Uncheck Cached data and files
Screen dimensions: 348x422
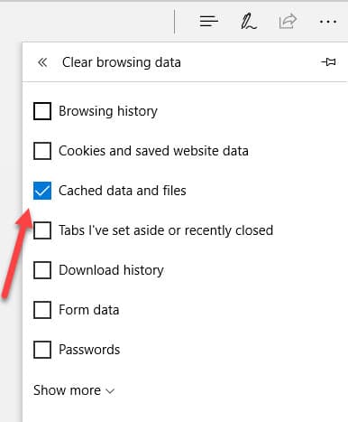tap(42, 191)
